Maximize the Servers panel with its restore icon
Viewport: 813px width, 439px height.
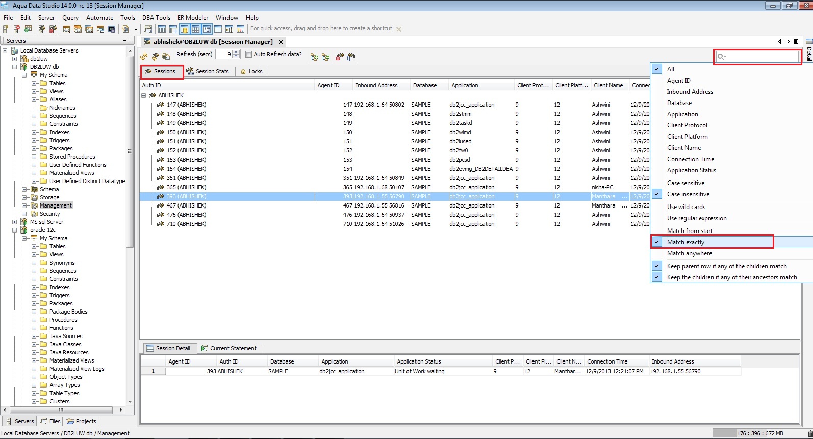tap(125, 41)
